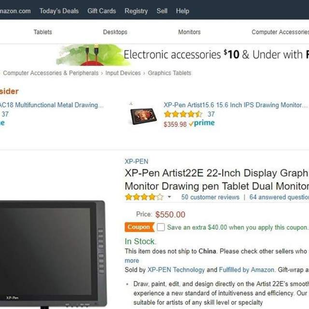Click the Artist22E main product image
This screenshot has height=309, width=309.
pos(52,253)
